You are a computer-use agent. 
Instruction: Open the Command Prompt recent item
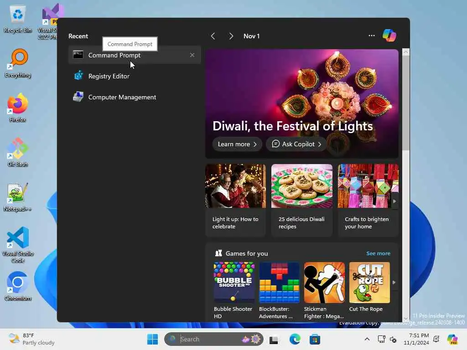[x=135, y=55]
